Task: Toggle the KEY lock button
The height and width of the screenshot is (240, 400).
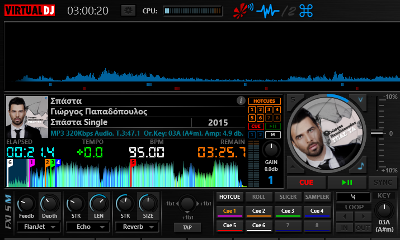Action: [384, 195]
